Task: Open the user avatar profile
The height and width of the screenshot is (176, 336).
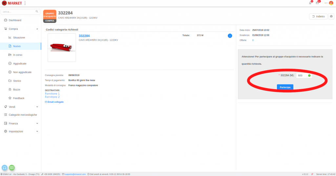Action: (331, 3)
